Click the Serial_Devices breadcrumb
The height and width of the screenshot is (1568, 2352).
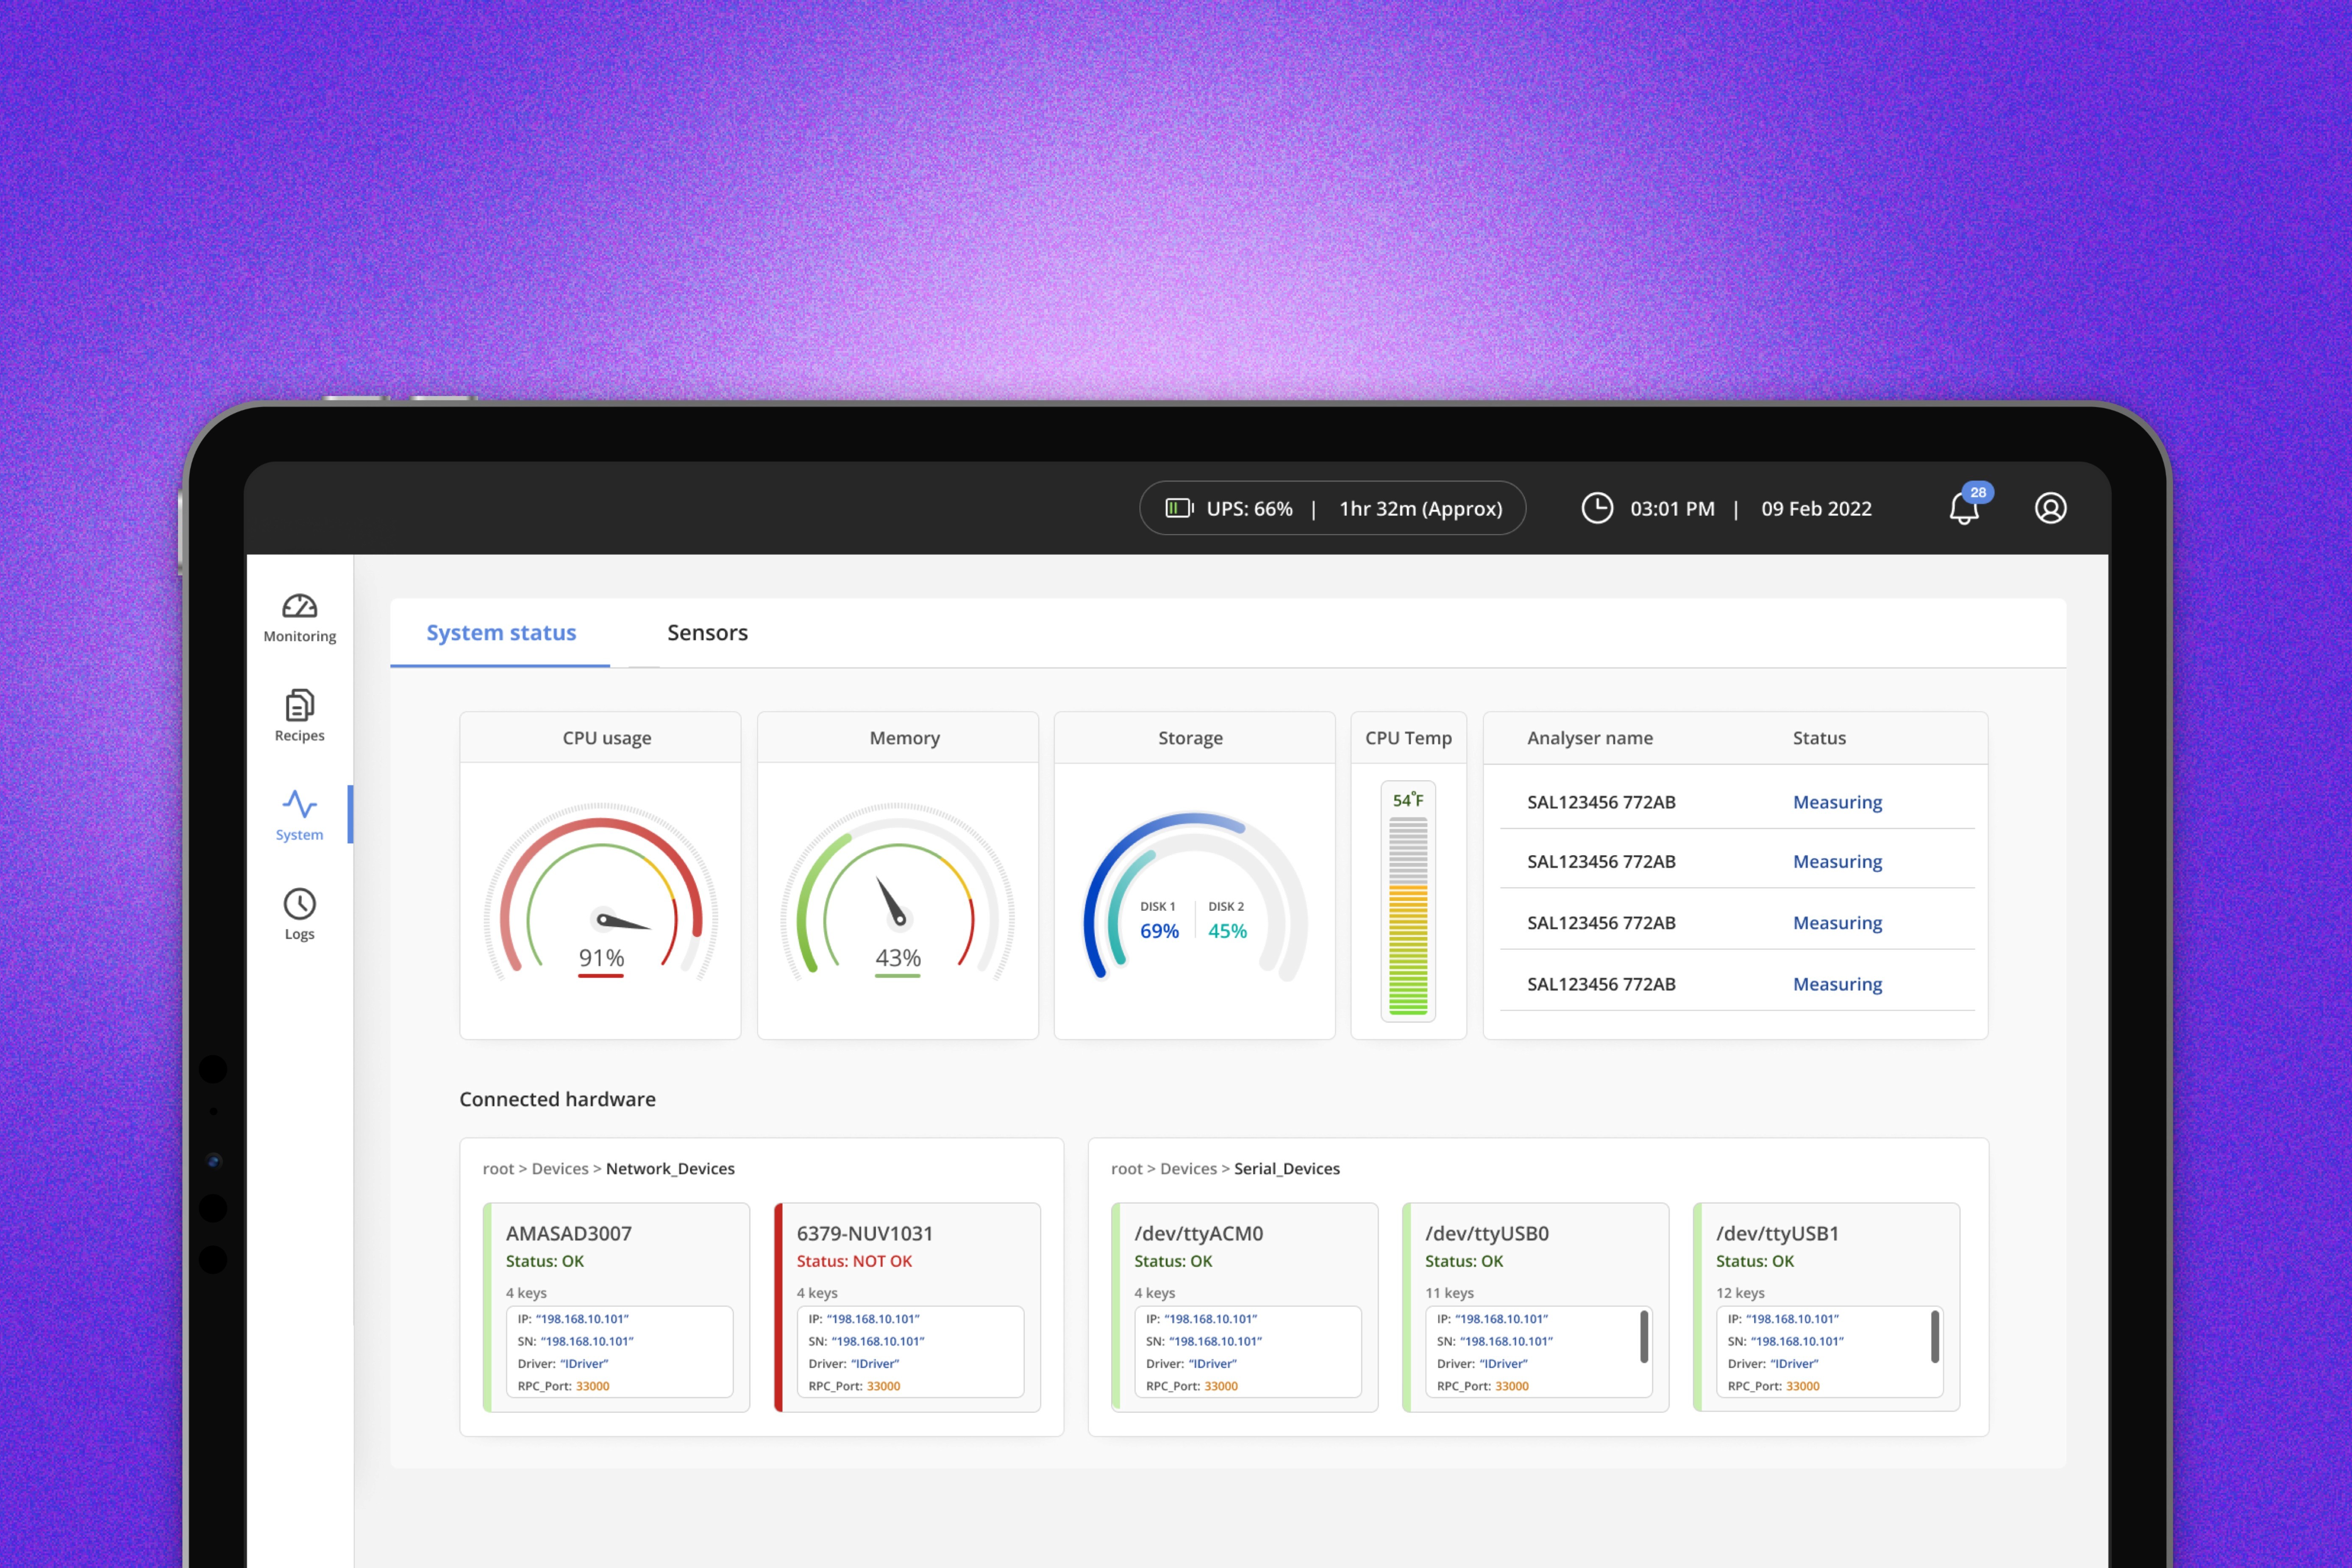pos(1286,1169)
